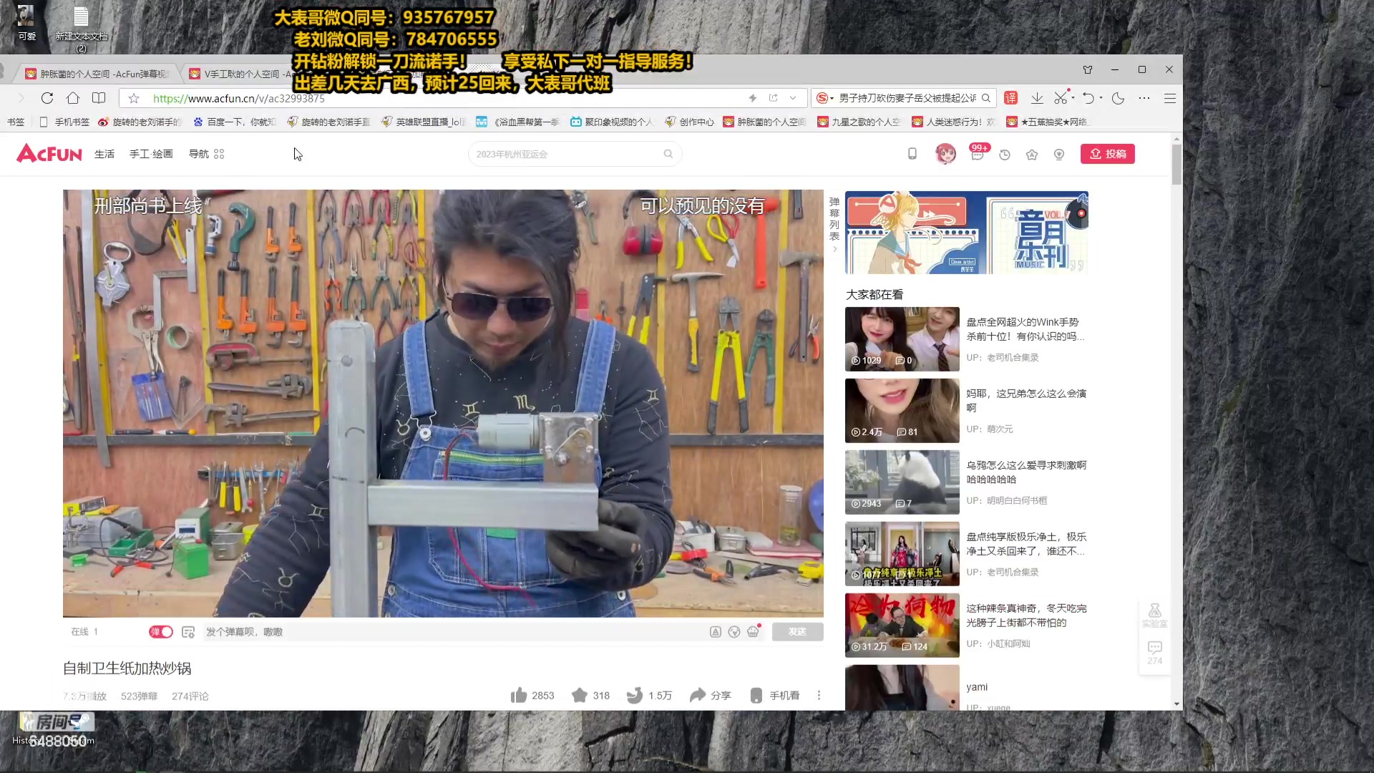Image resolution: width=1374 pixels, height=773 pixels.
Task: Toggle browser night mode moon icon
Action: pos(1119,98)
